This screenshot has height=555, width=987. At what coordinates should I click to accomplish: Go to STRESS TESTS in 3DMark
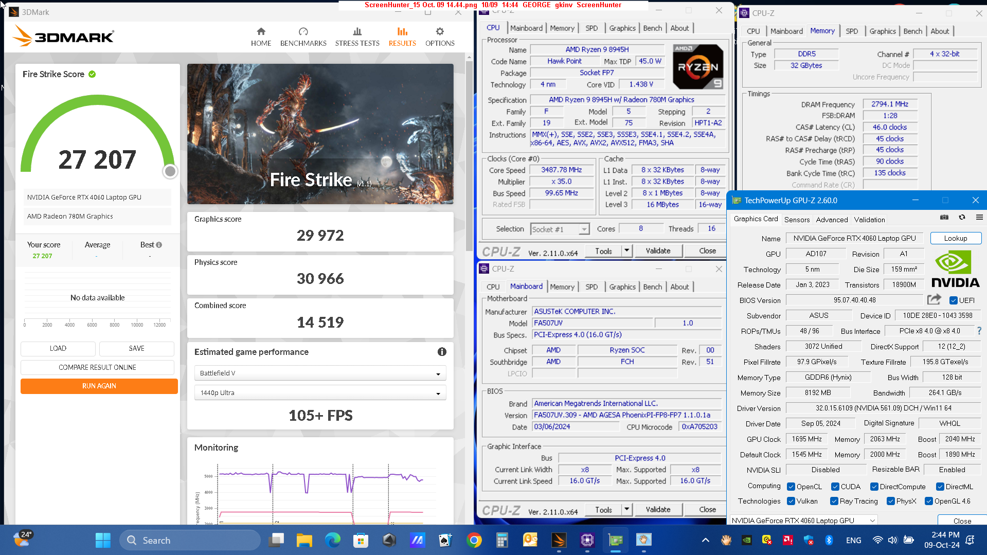[x=357, y=37]
